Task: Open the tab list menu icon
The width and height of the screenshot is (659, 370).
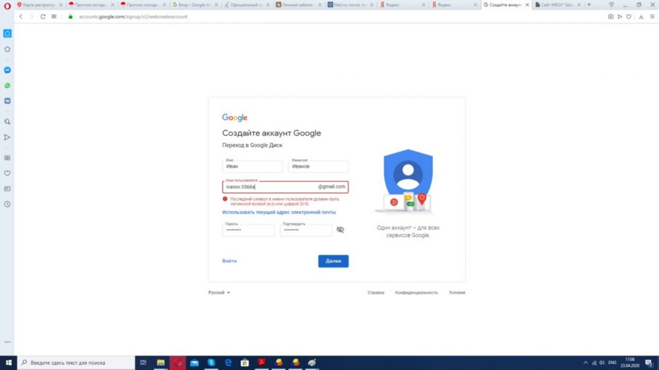Action: [x=612, y=5]
